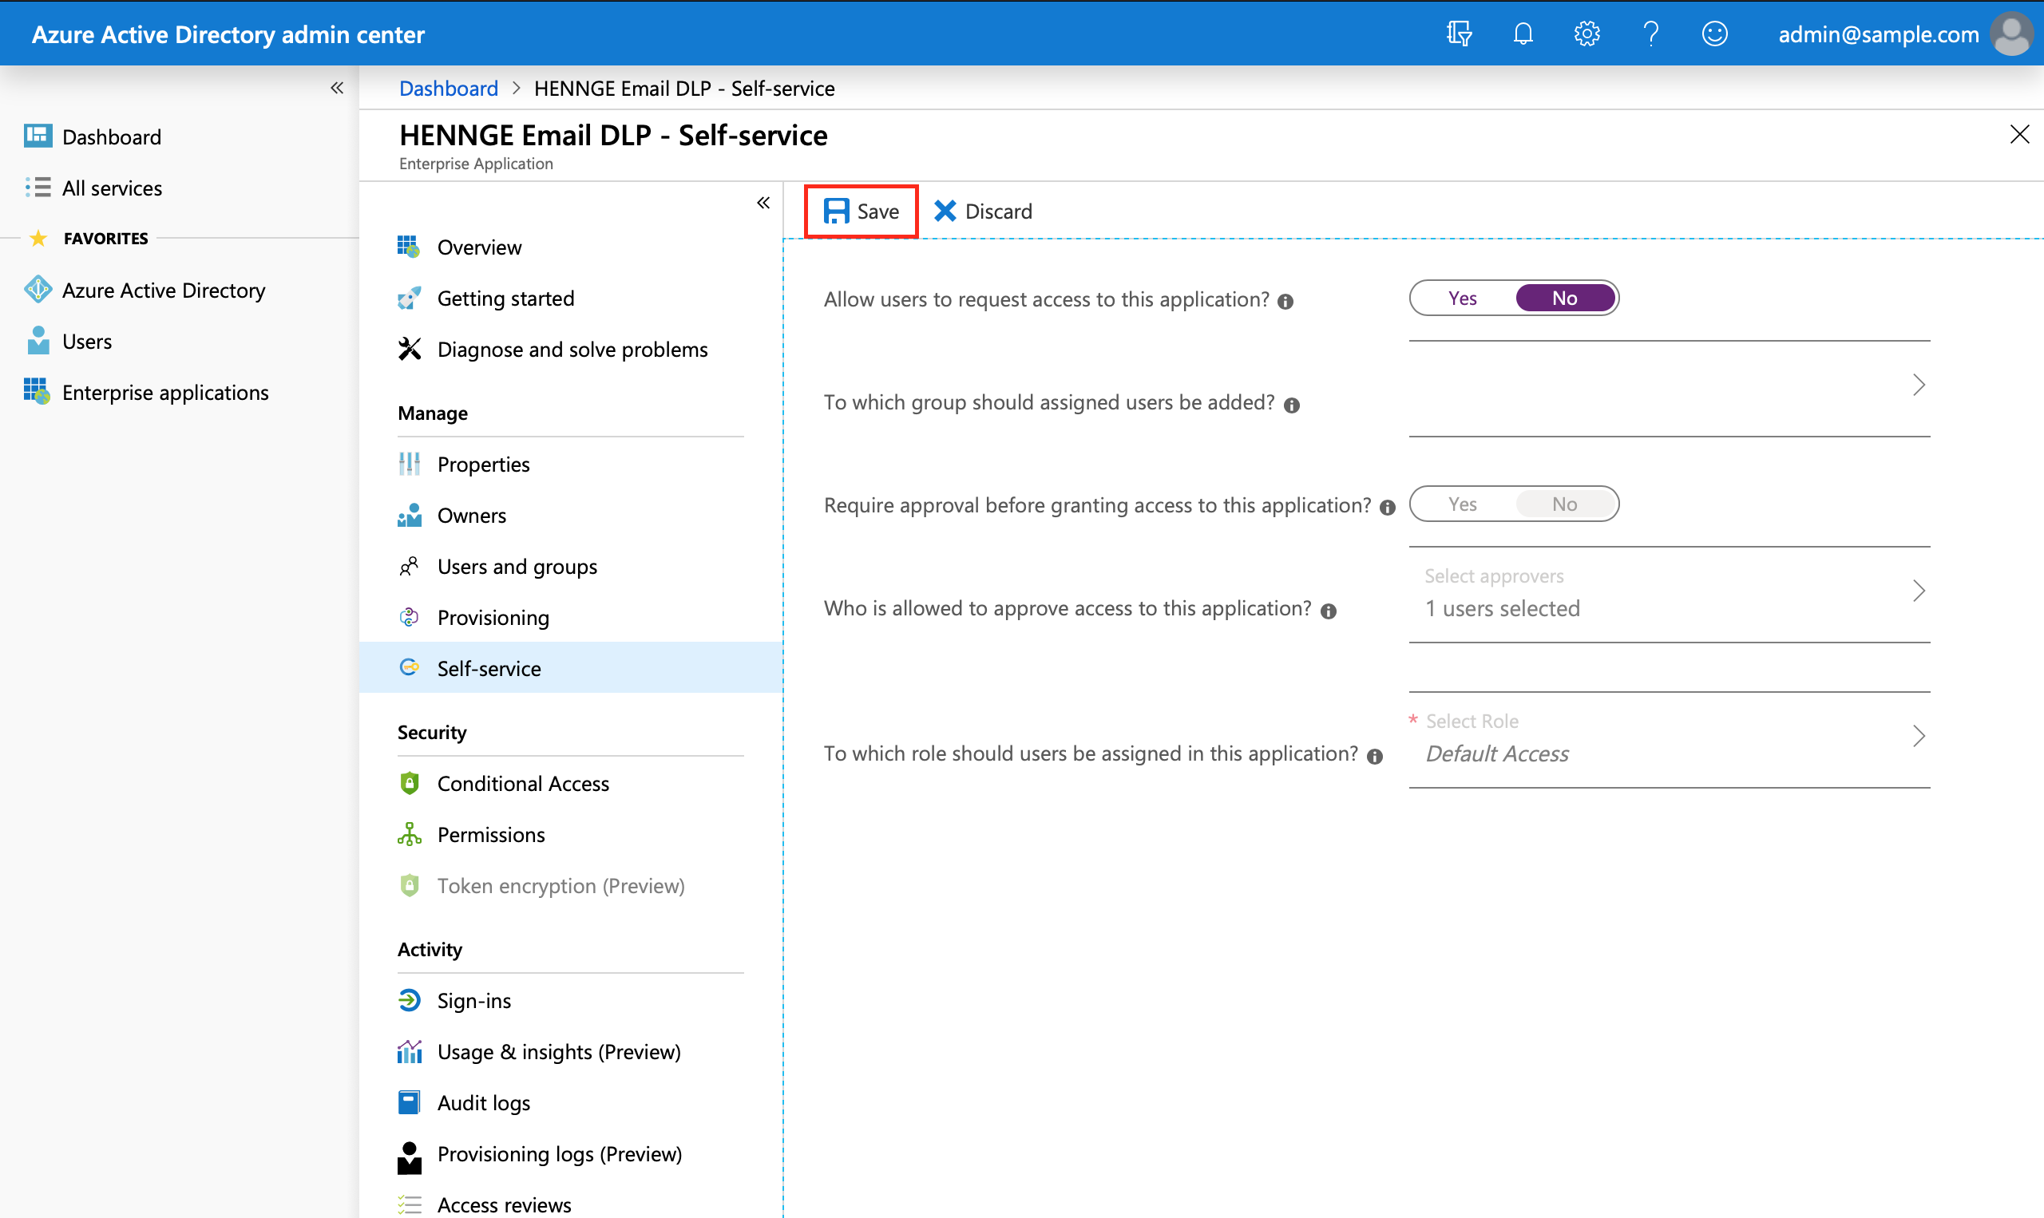Click Azure Active Directory admin center title
This screenshot has width=2044, height=1218.
(x=228, y=34)
